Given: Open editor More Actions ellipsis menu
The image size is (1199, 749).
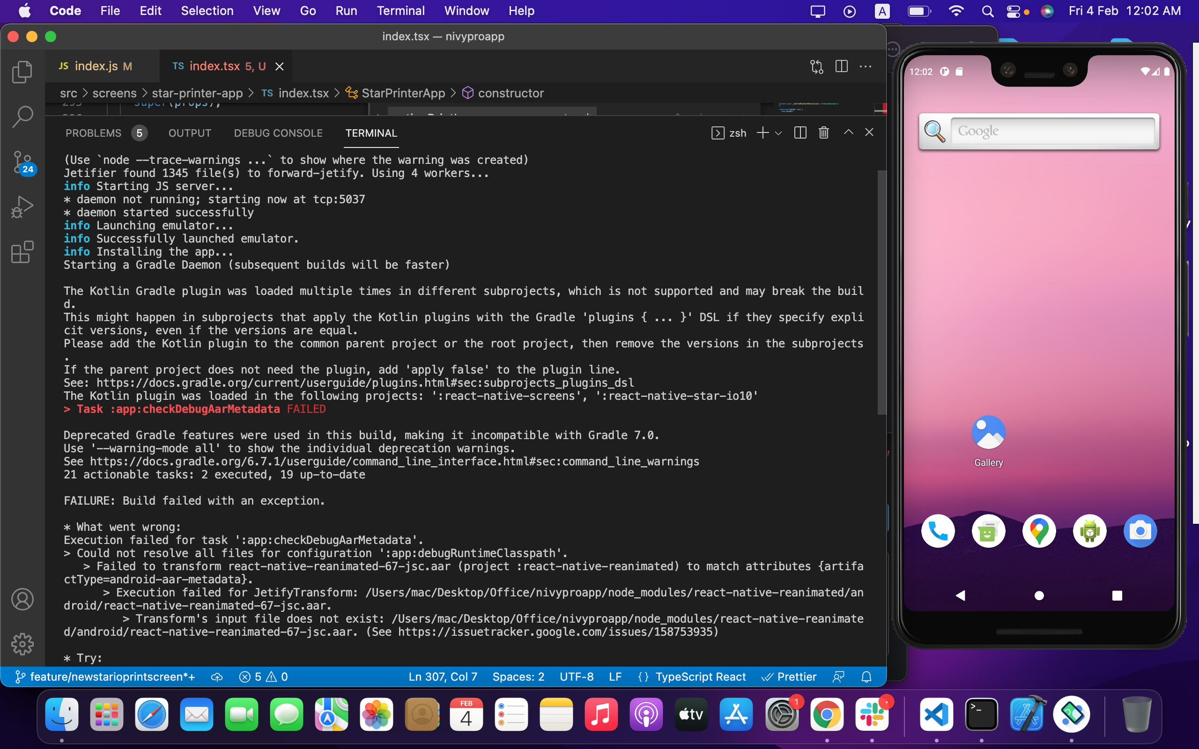Looking at the screenshot, I should click(x=866, y=66).
